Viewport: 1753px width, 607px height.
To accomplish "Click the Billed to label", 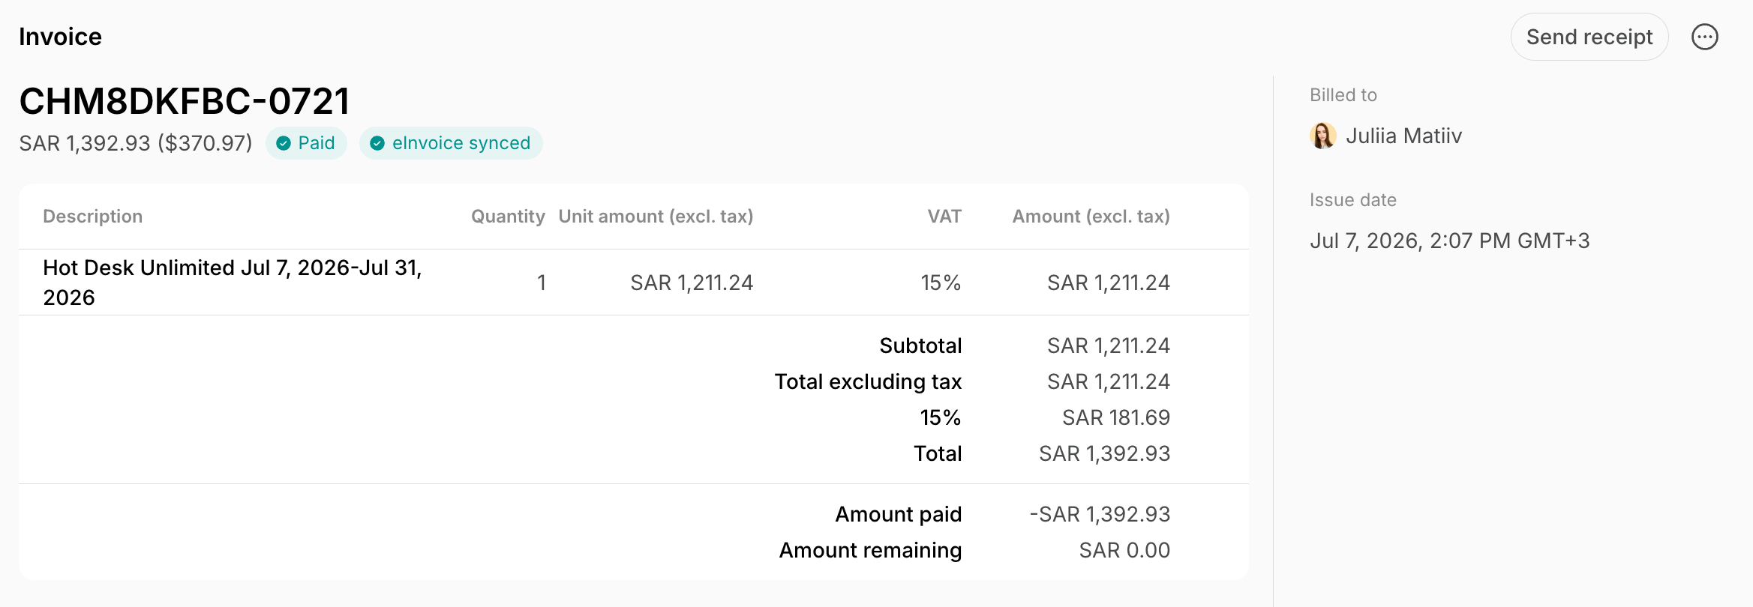I will [x=1343, y=95].
